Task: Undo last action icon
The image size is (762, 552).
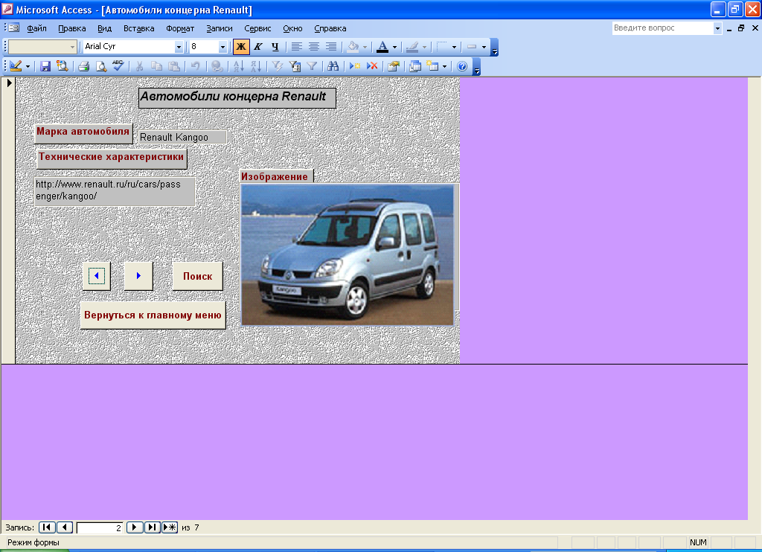Action: [x=196, y=66]
